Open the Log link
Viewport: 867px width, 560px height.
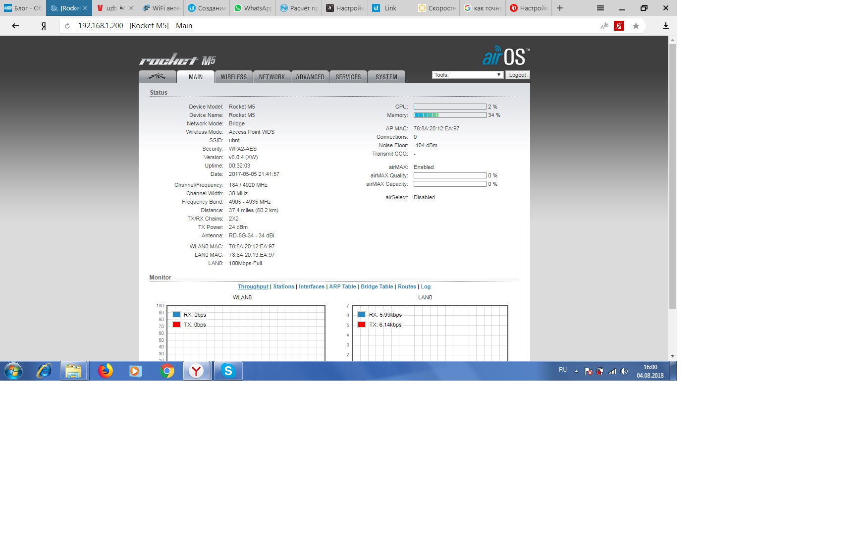tap(426, 286)
